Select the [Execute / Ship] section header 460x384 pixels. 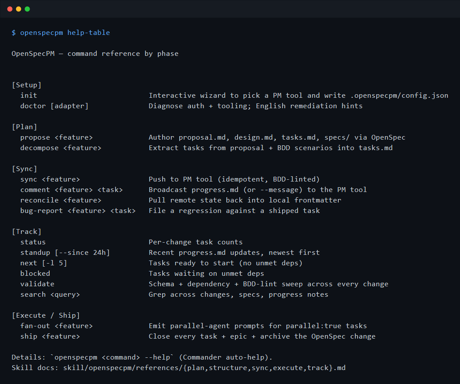46,315
